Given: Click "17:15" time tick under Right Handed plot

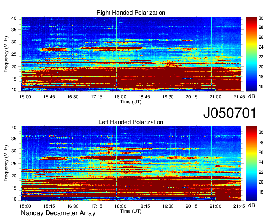Looking at the screenshot, I should (97, 97).
